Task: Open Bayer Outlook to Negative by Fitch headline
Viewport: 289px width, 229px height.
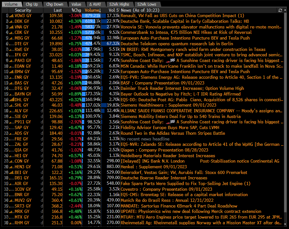Action: point(181,94)
